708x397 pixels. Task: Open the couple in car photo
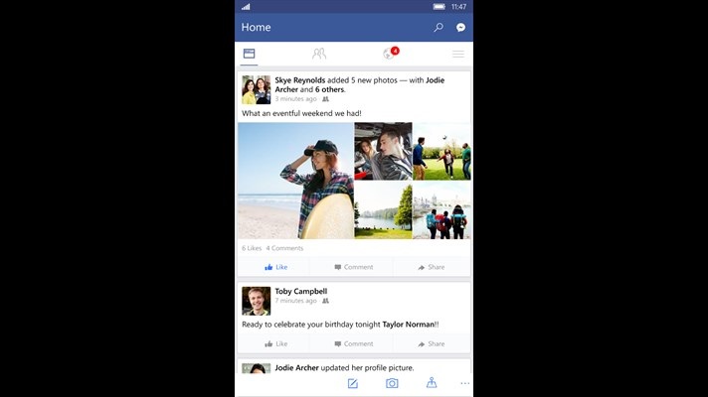[x=383, y=151]
